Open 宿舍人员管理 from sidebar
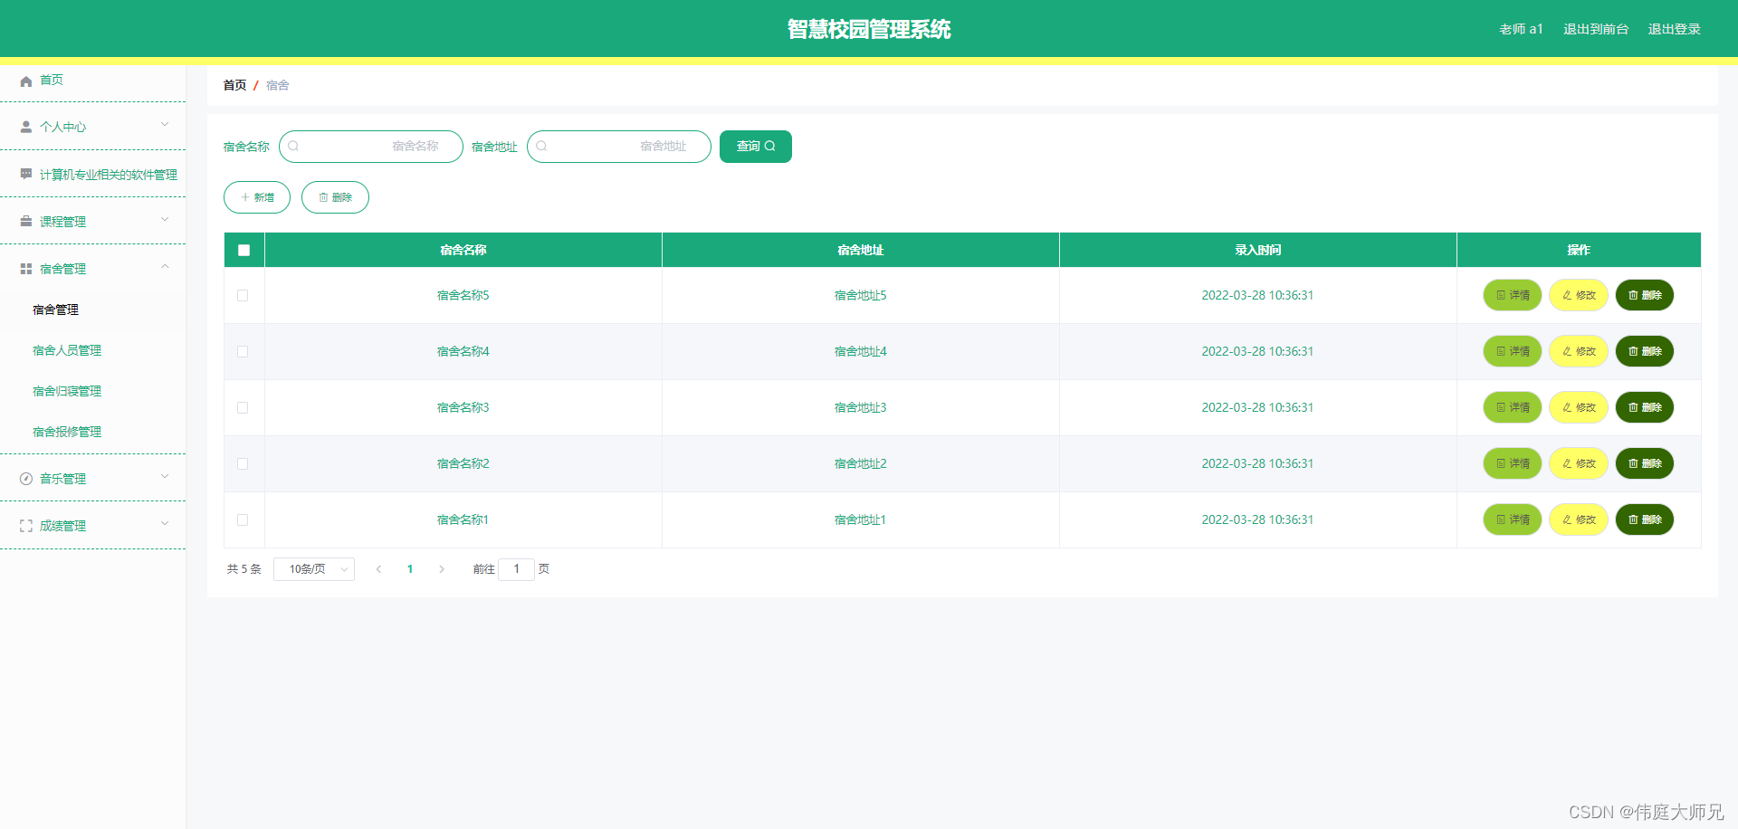 (x=67, y=349)
